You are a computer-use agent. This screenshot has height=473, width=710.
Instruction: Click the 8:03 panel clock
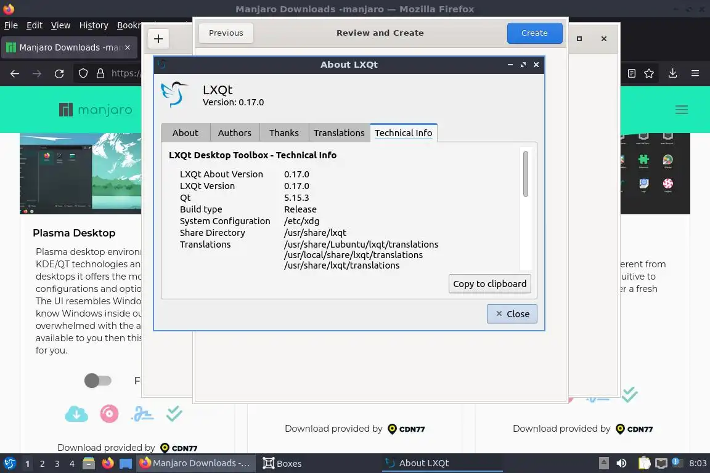[697, 463]
